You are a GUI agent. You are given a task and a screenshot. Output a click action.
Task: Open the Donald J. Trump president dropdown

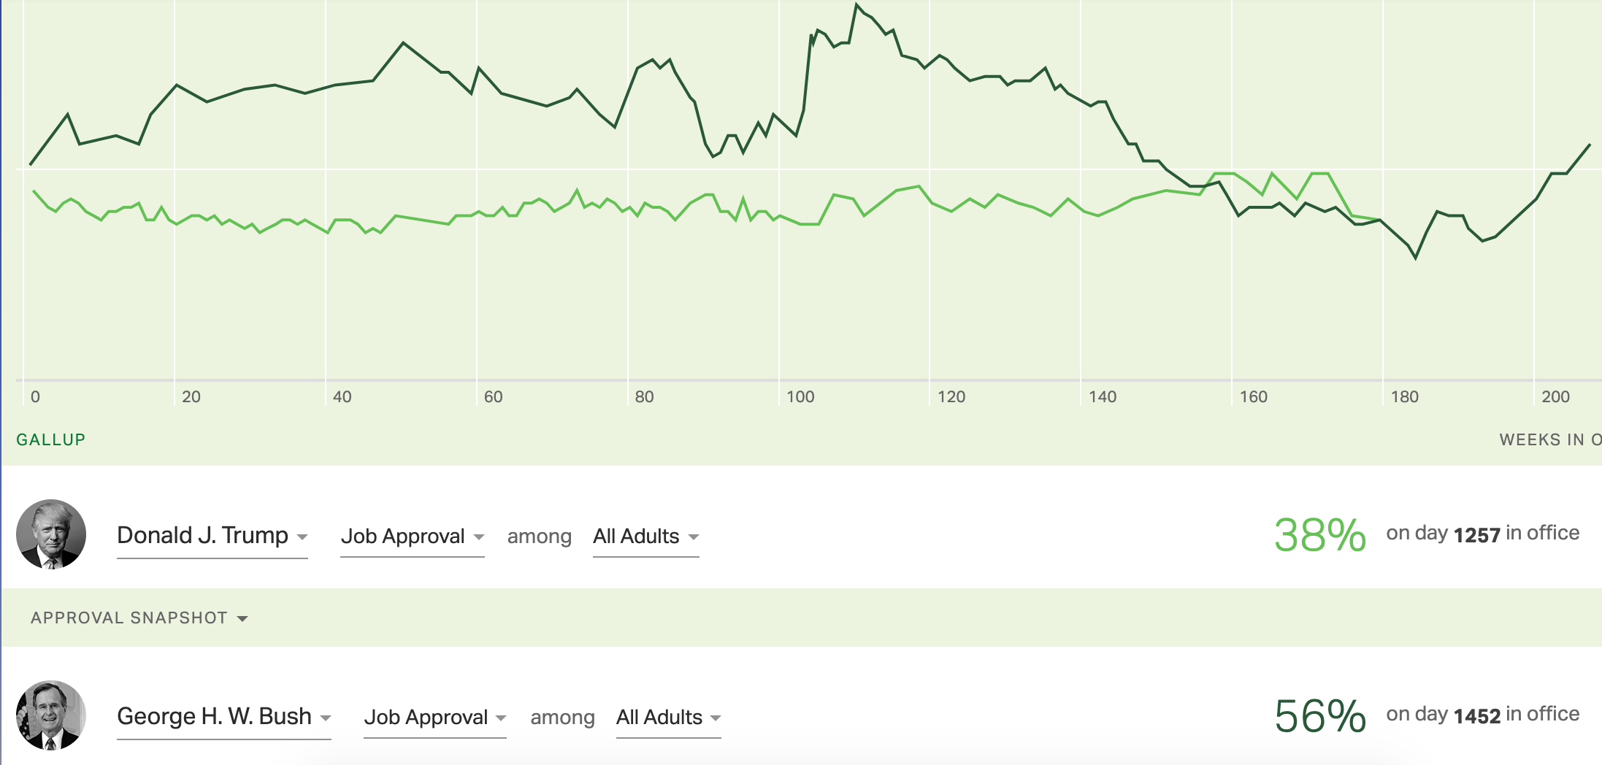pyautogui.click(x=212, y=536)
